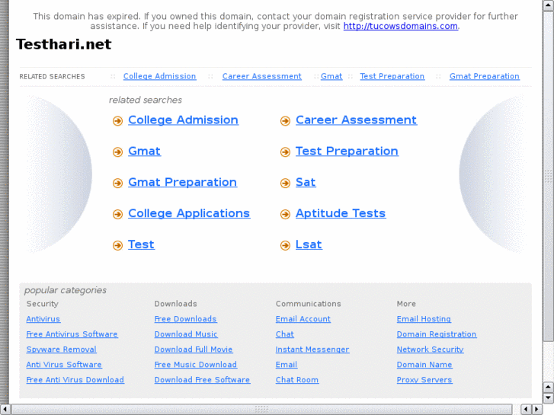Click orange arrow icon beside Test Preparation
The height and width of the screenshot is (415, 554).
tap(285, 152)
